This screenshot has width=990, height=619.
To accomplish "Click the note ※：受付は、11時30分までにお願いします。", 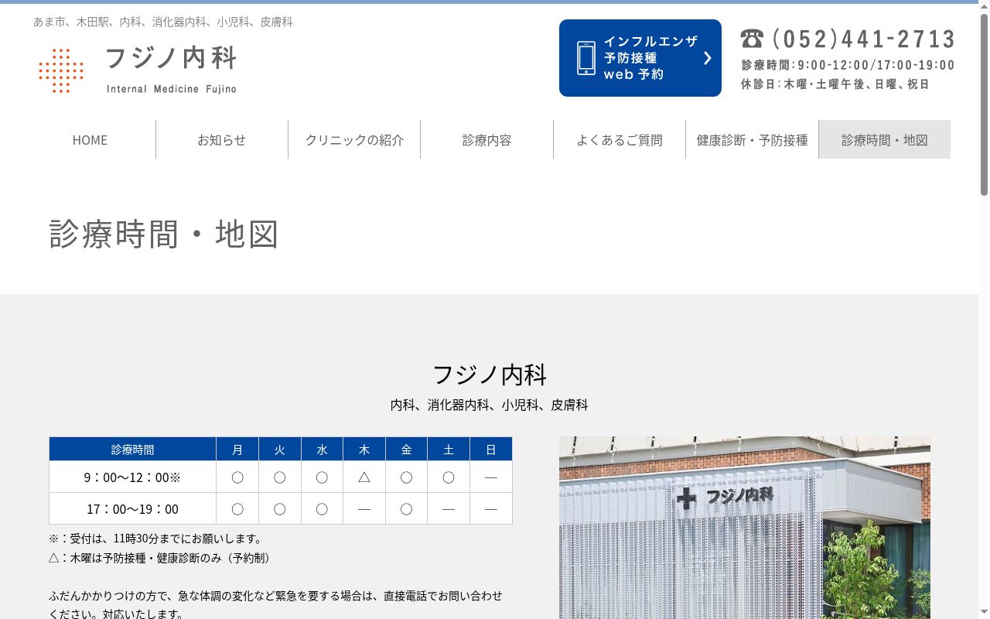I will (157, 539).
